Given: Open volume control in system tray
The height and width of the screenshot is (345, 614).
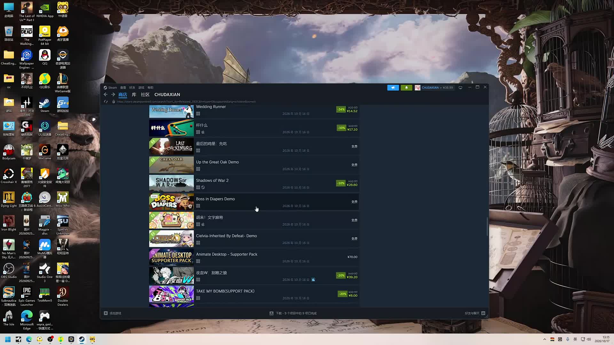Looking at the screenshot, I should tap(589, 339).
